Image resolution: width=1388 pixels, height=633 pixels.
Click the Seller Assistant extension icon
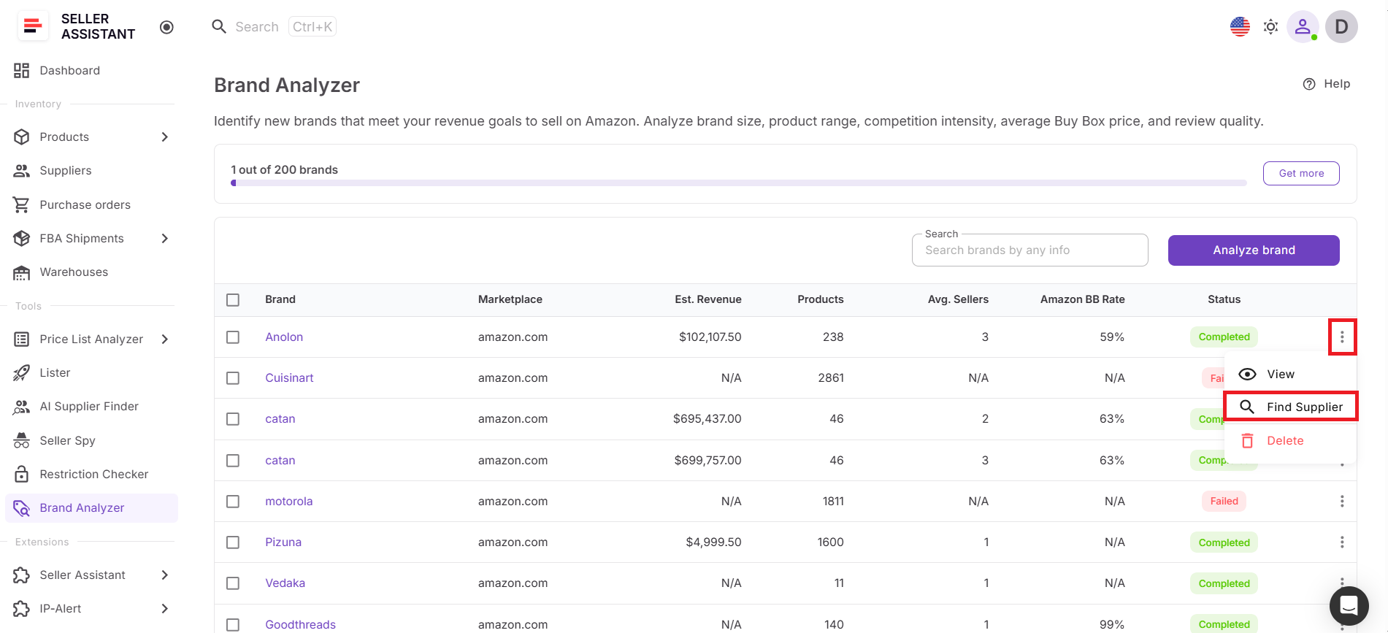22,575
